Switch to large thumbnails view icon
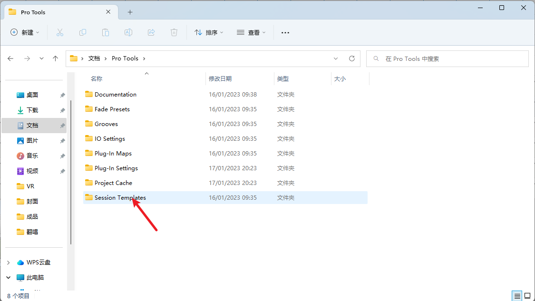Image resolution: width=535 pixels, height=301 pixels. (x=527, y=296)
